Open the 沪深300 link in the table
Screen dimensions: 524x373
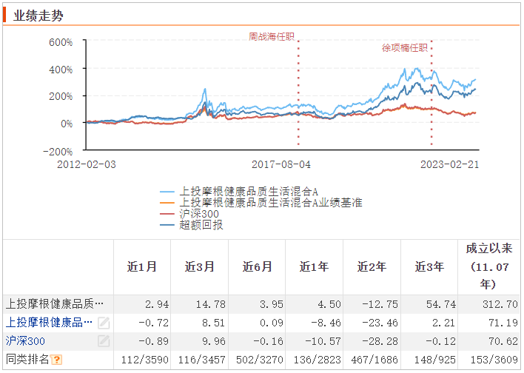(x=25, y=341)
